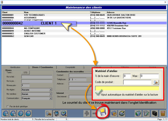Screen dimensions: 168x121
Task: Select the ACHAT INTERNE client row
Action: pos(84,31)
